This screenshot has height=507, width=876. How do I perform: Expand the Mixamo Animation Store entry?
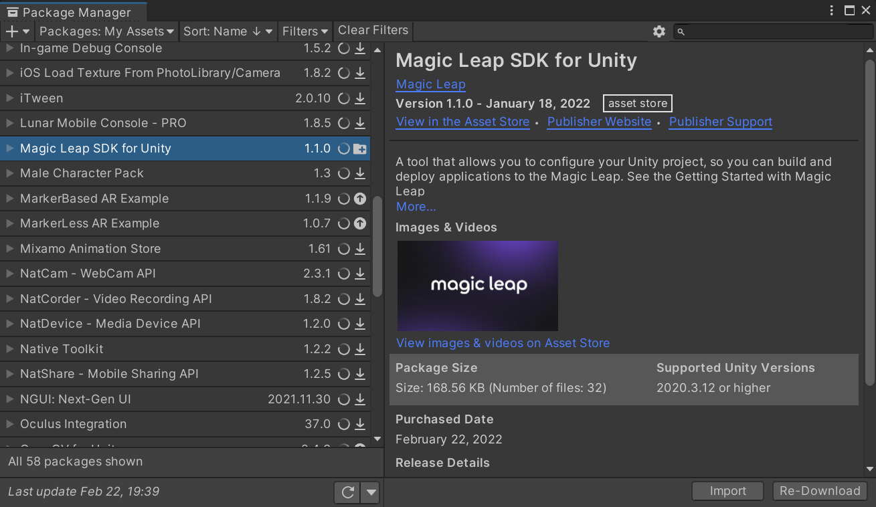click(x=9, y=249)
